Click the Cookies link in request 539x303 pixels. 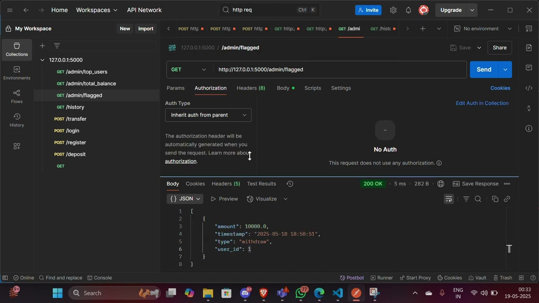500,88
